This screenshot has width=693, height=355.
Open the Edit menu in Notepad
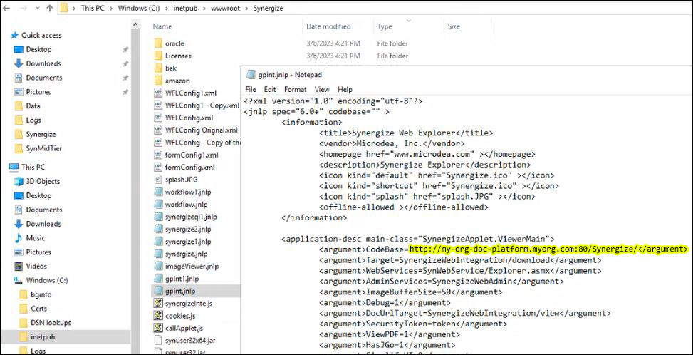(270, 90)
